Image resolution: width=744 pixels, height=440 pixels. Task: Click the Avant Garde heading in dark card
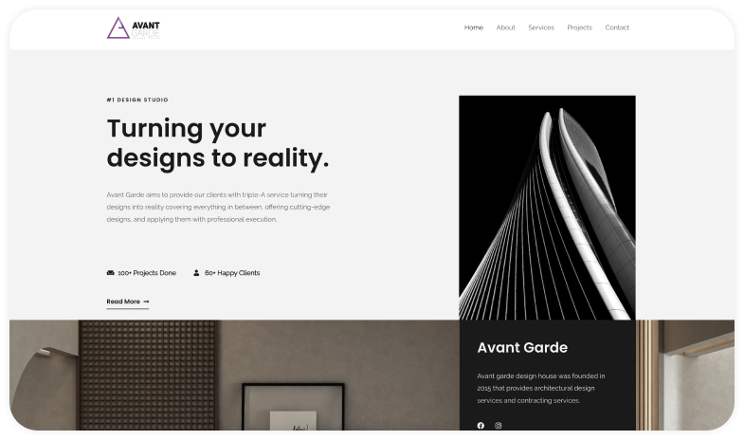pos(522,347)
